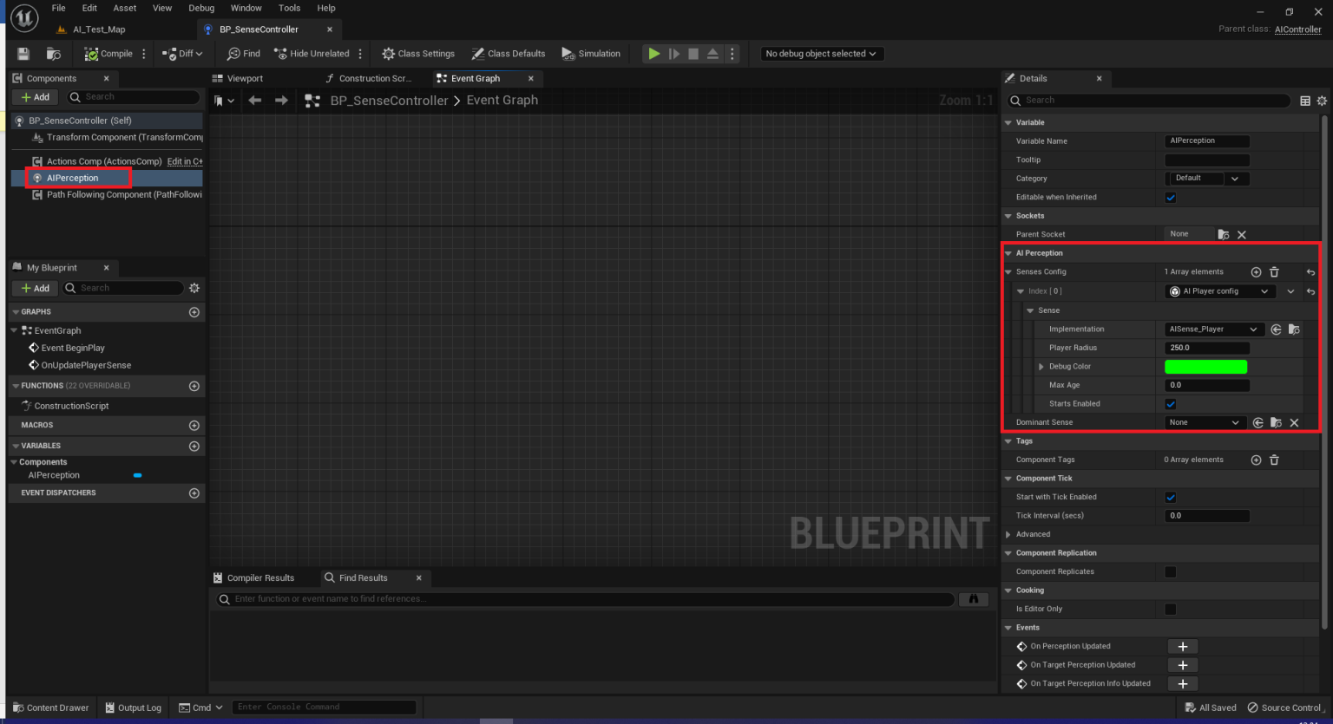Open Class Defaults

(509, 53)
